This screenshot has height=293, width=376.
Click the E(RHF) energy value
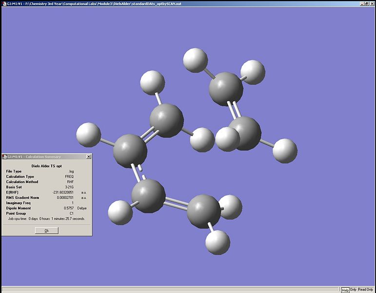point(63,192)
